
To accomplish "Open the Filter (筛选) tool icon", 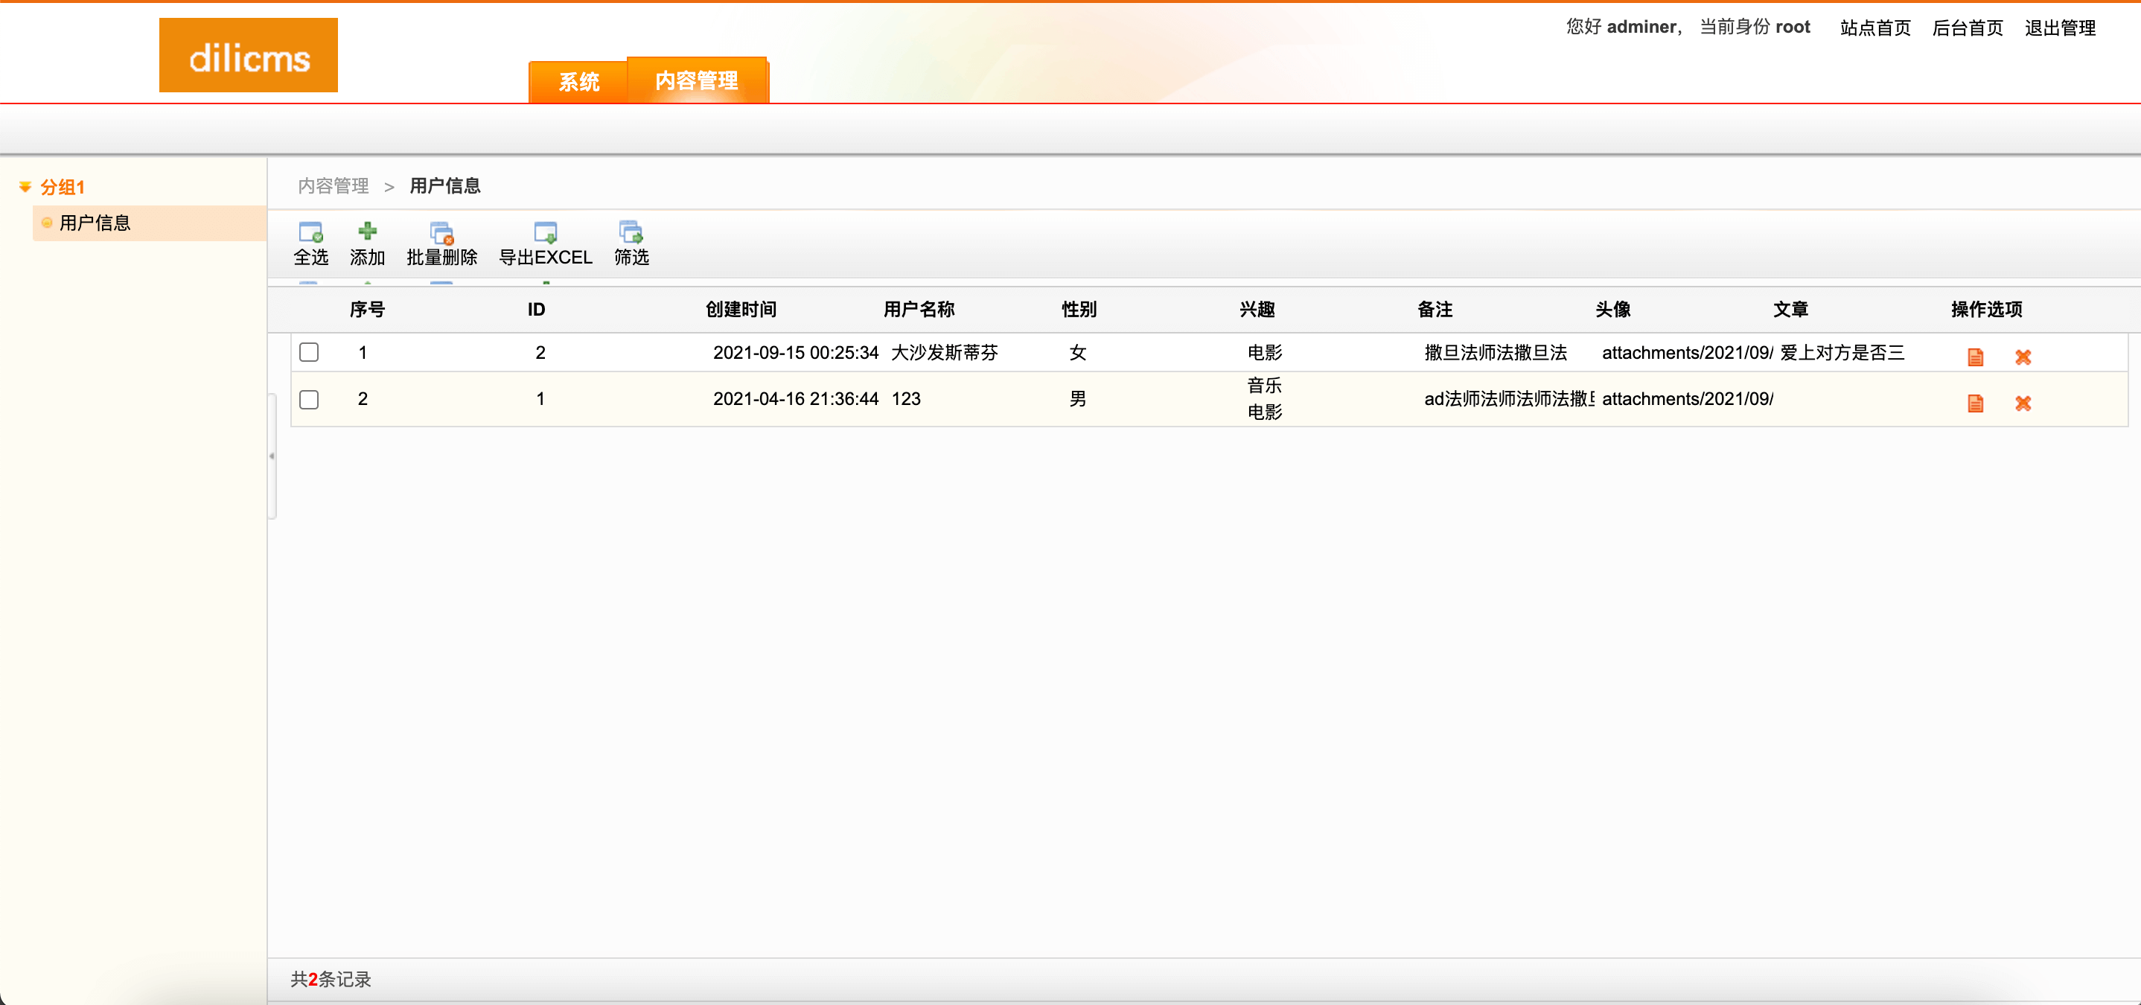I will pos(631,232).
